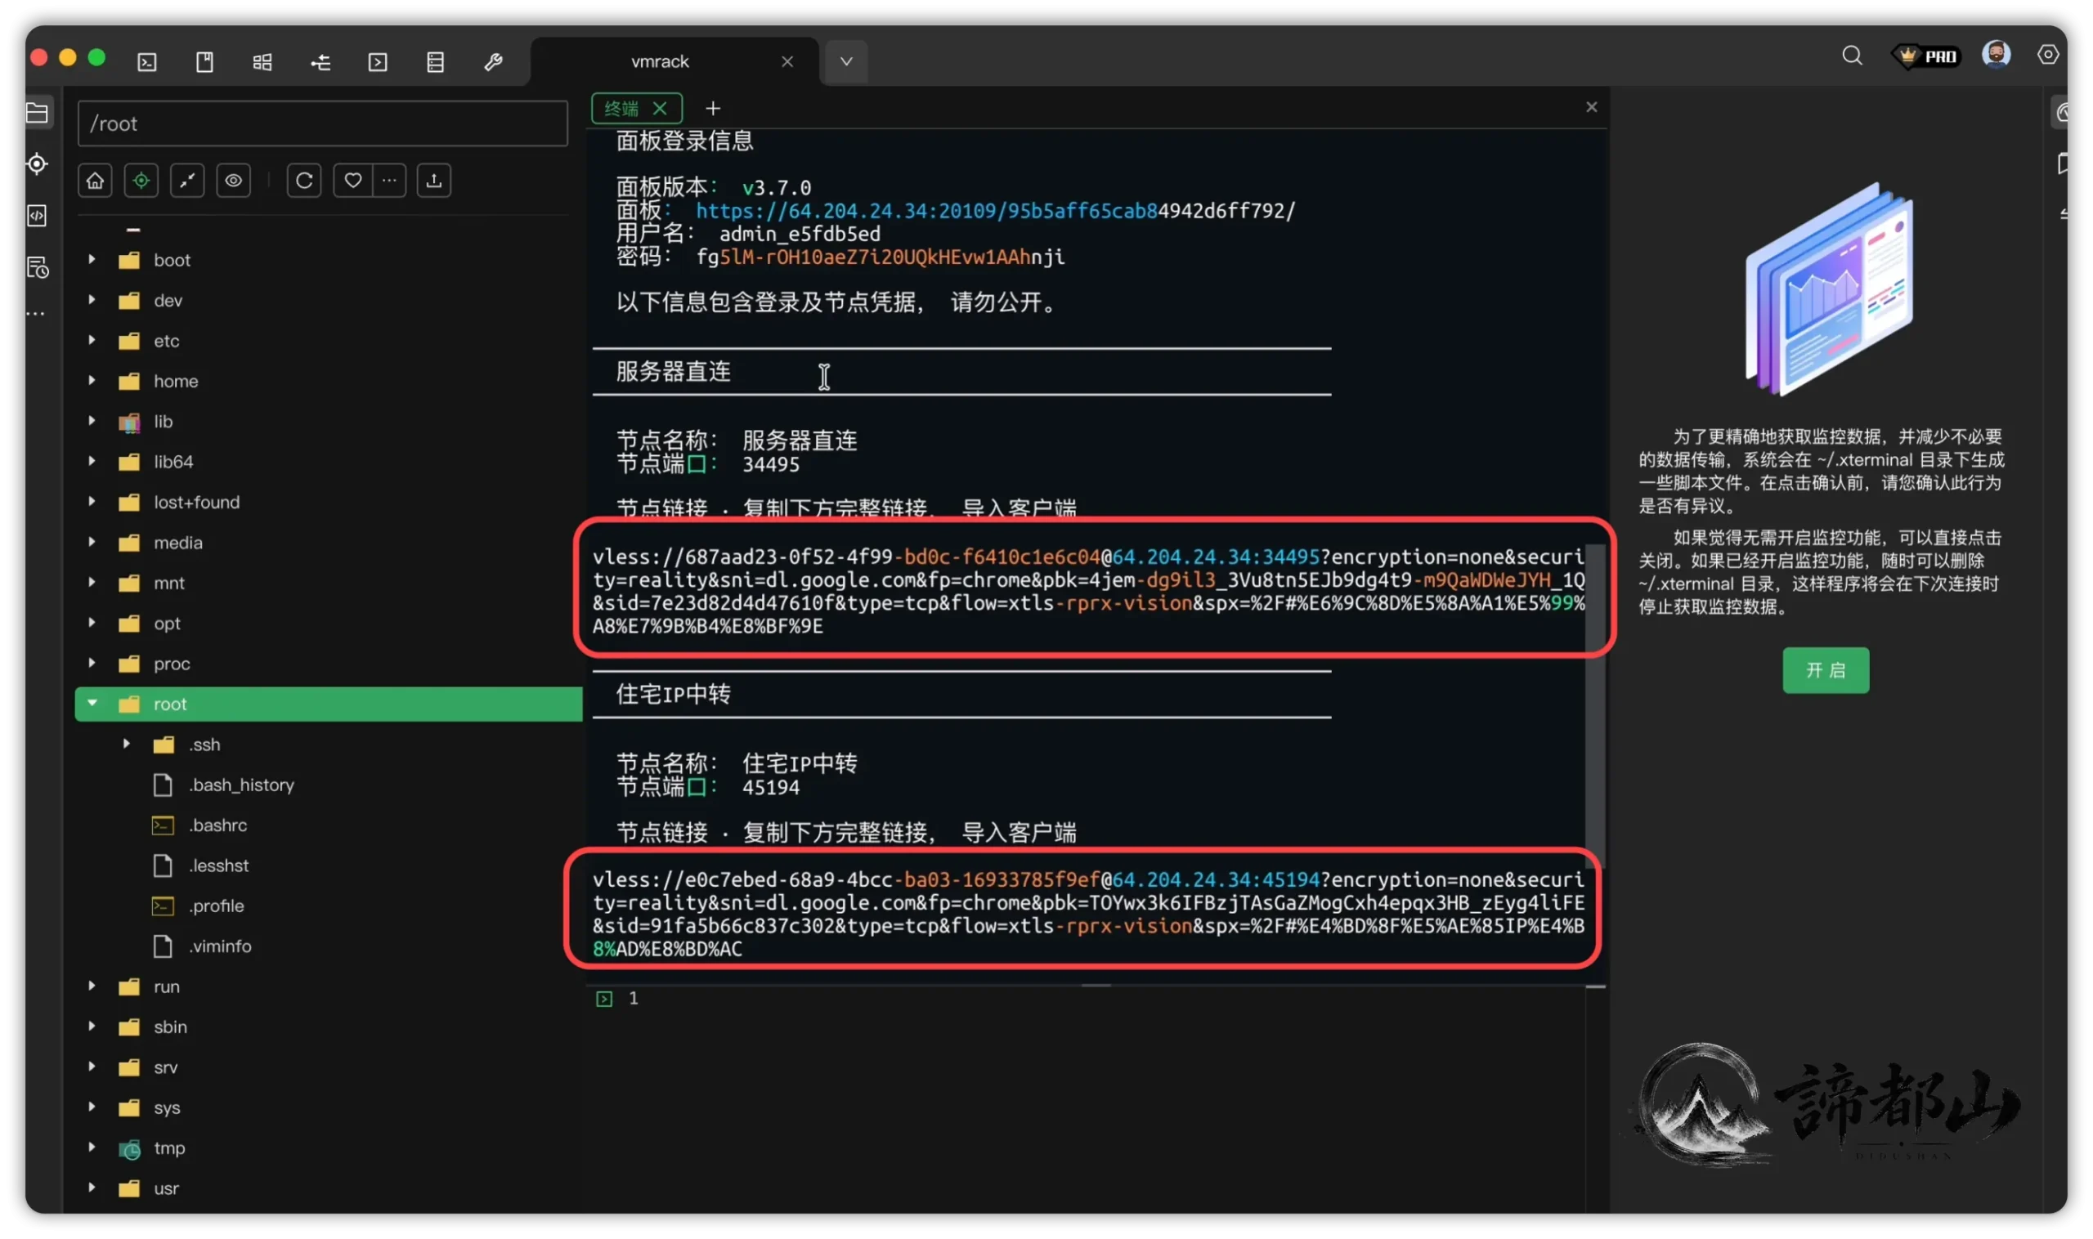Click the run script icon in toolbar

pyautogui.click(x=378, y=62)
